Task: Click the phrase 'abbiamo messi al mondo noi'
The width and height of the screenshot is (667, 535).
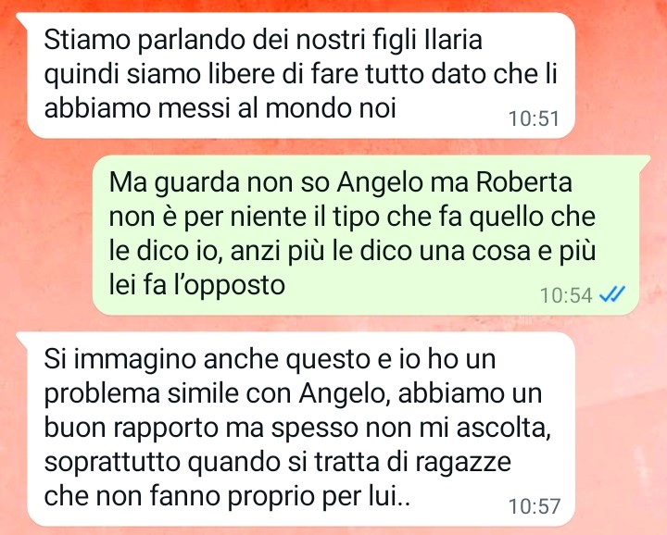Action: pos(220,108)
